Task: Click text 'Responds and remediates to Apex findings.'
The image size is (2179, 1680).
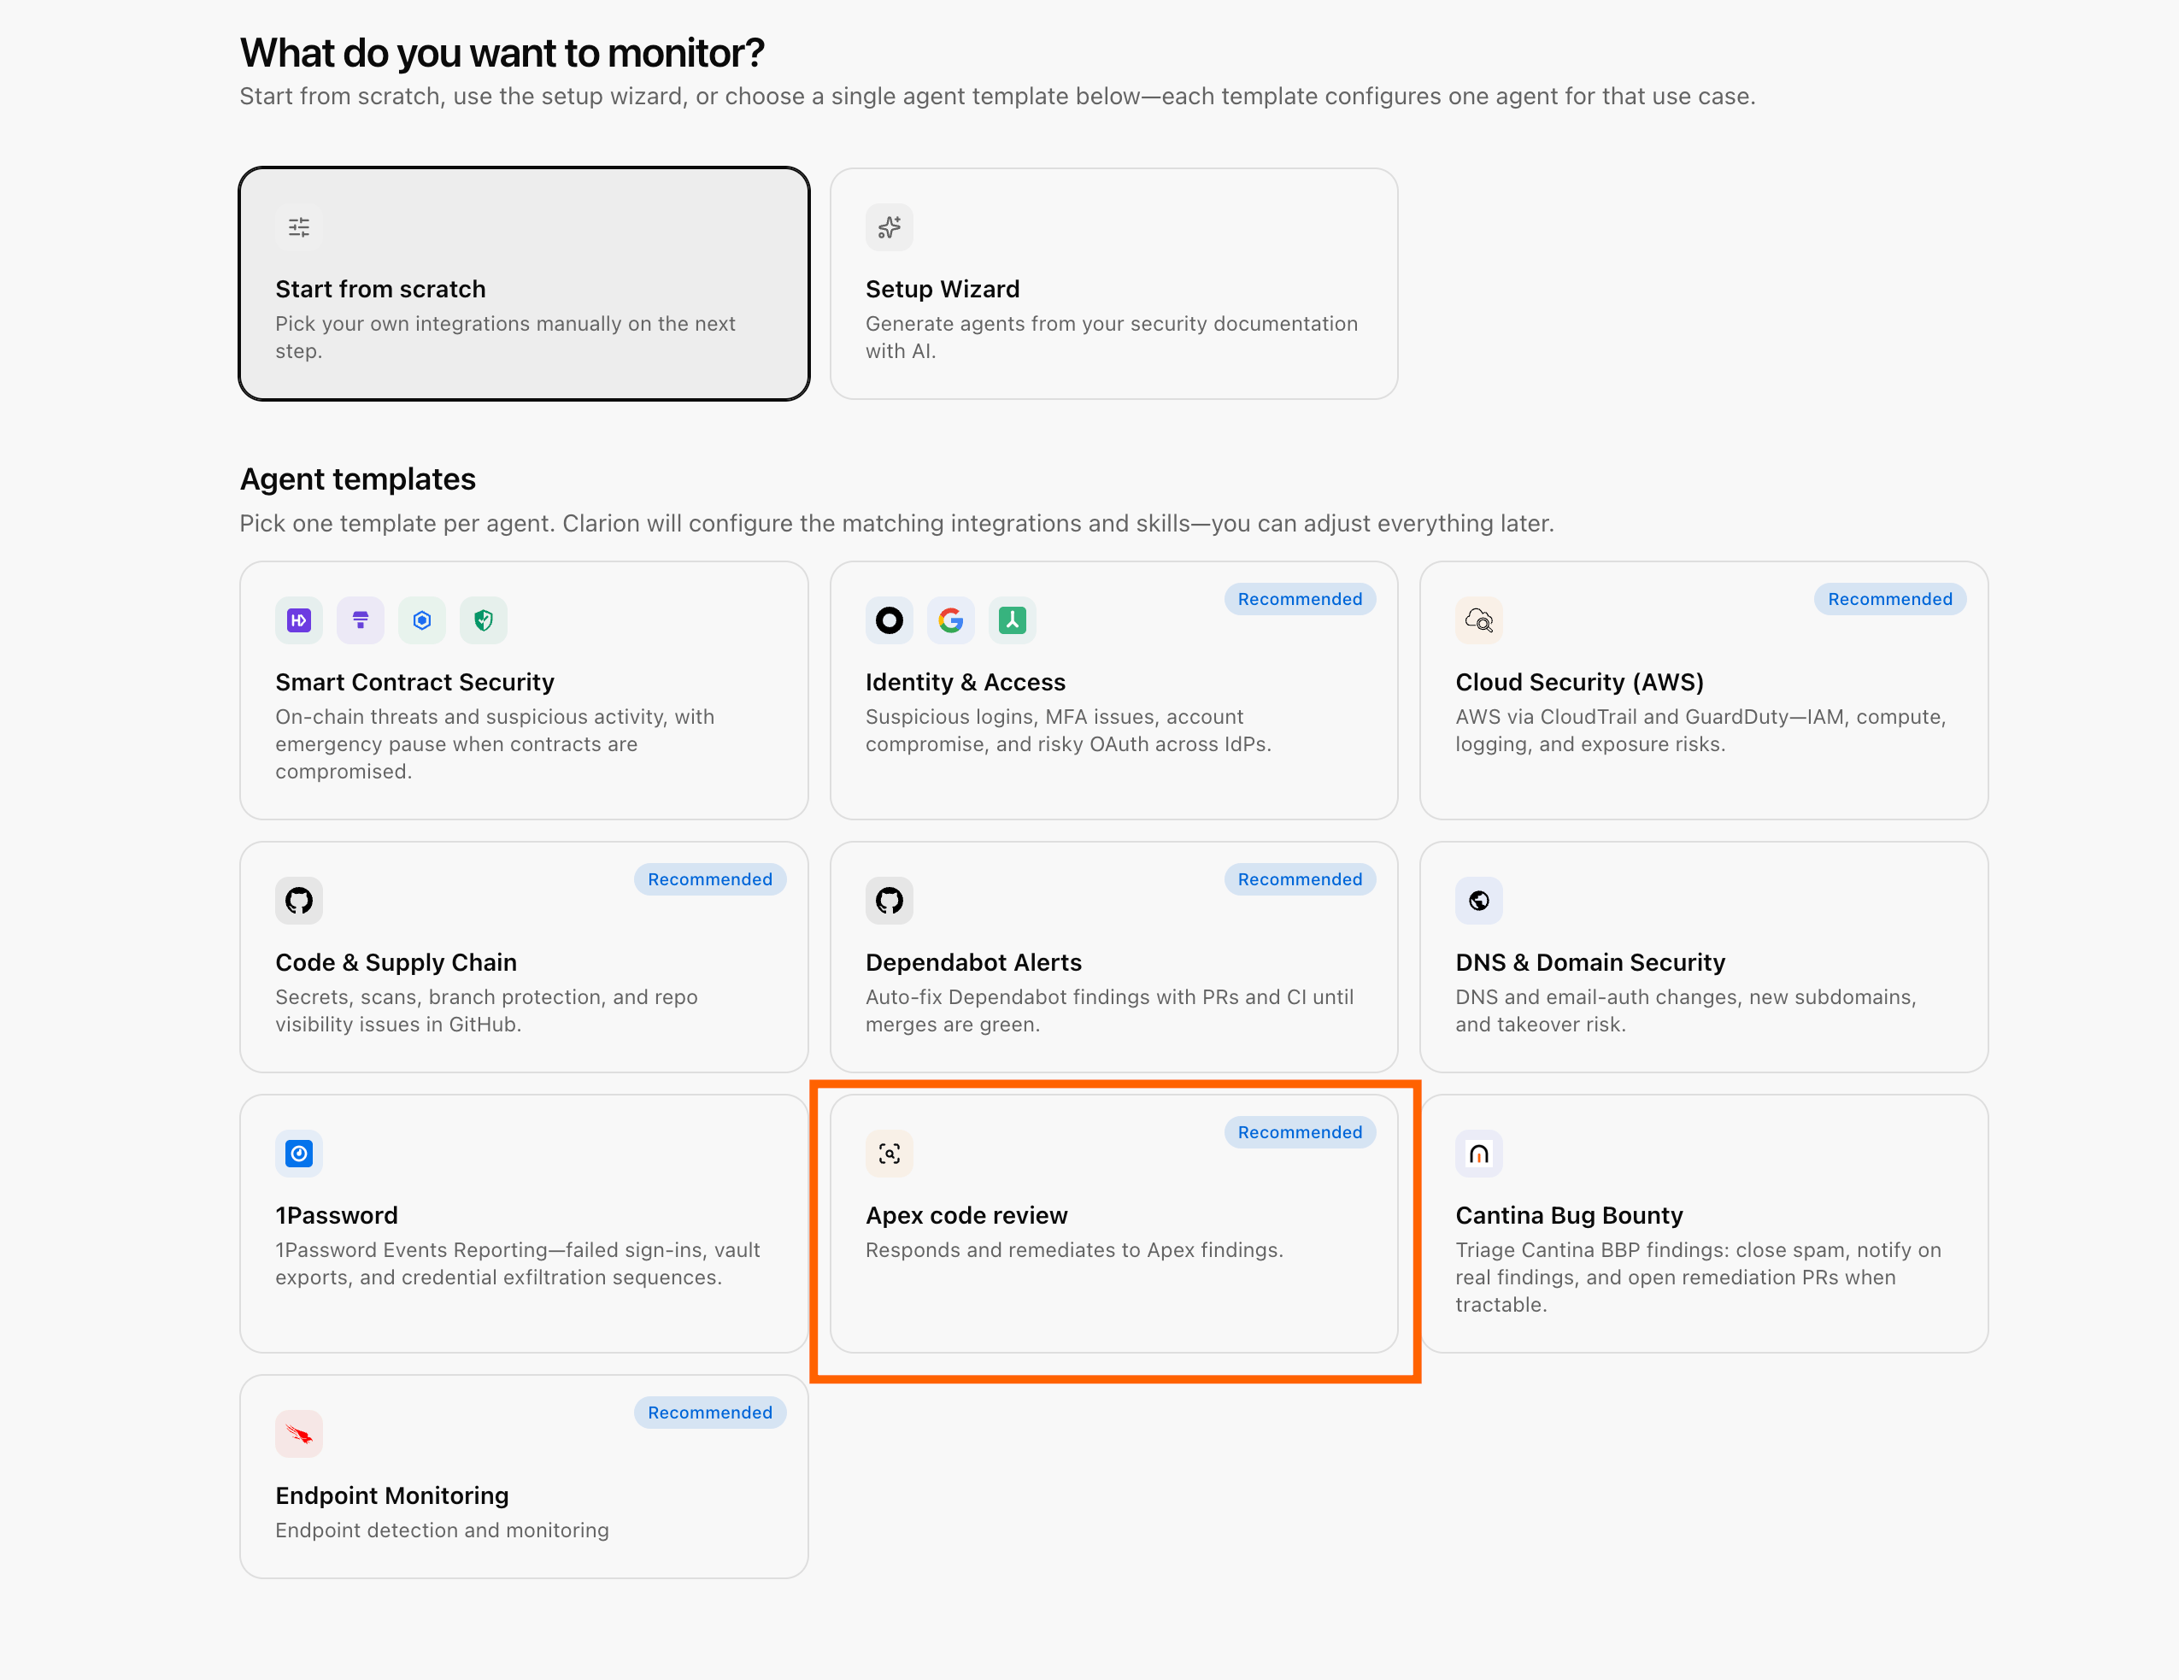Action: pyautogui.click(x=1073, y=1250)
